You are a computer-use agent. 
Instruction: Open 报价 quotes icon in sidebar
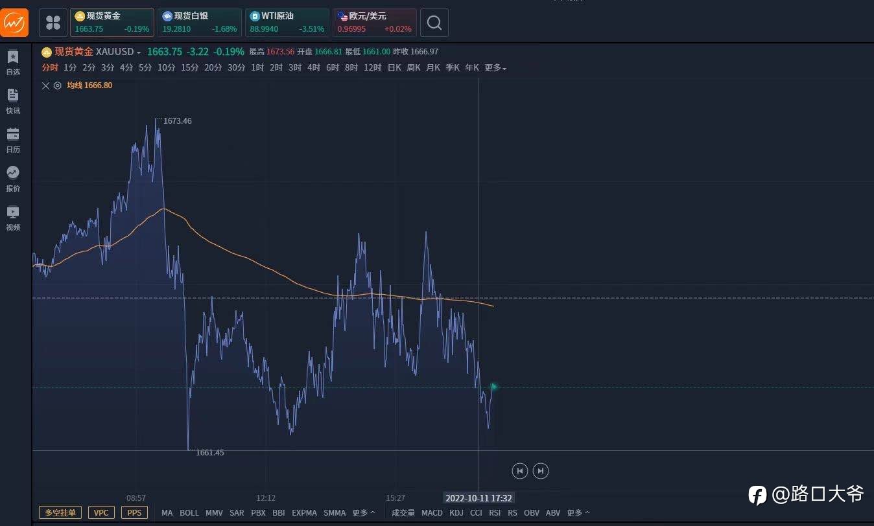[x=13, y=179]
